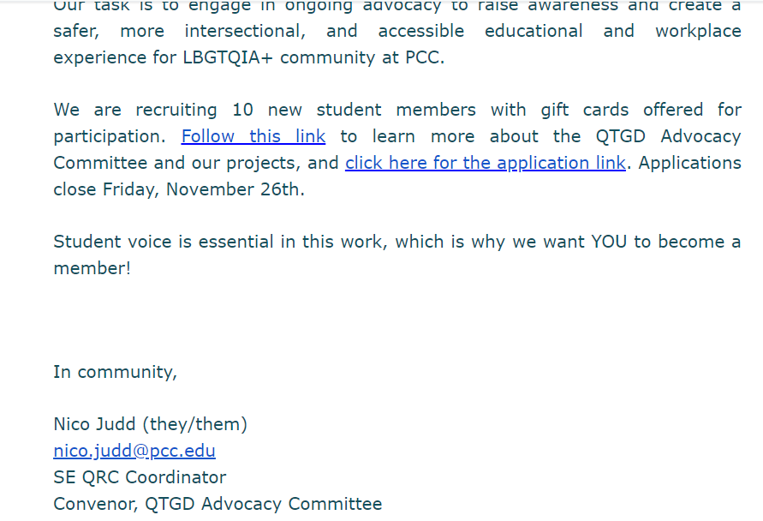Screen dimensions: 763x521
Task: Click the 'In community,' closing line
Action: [x=116, y=373]
